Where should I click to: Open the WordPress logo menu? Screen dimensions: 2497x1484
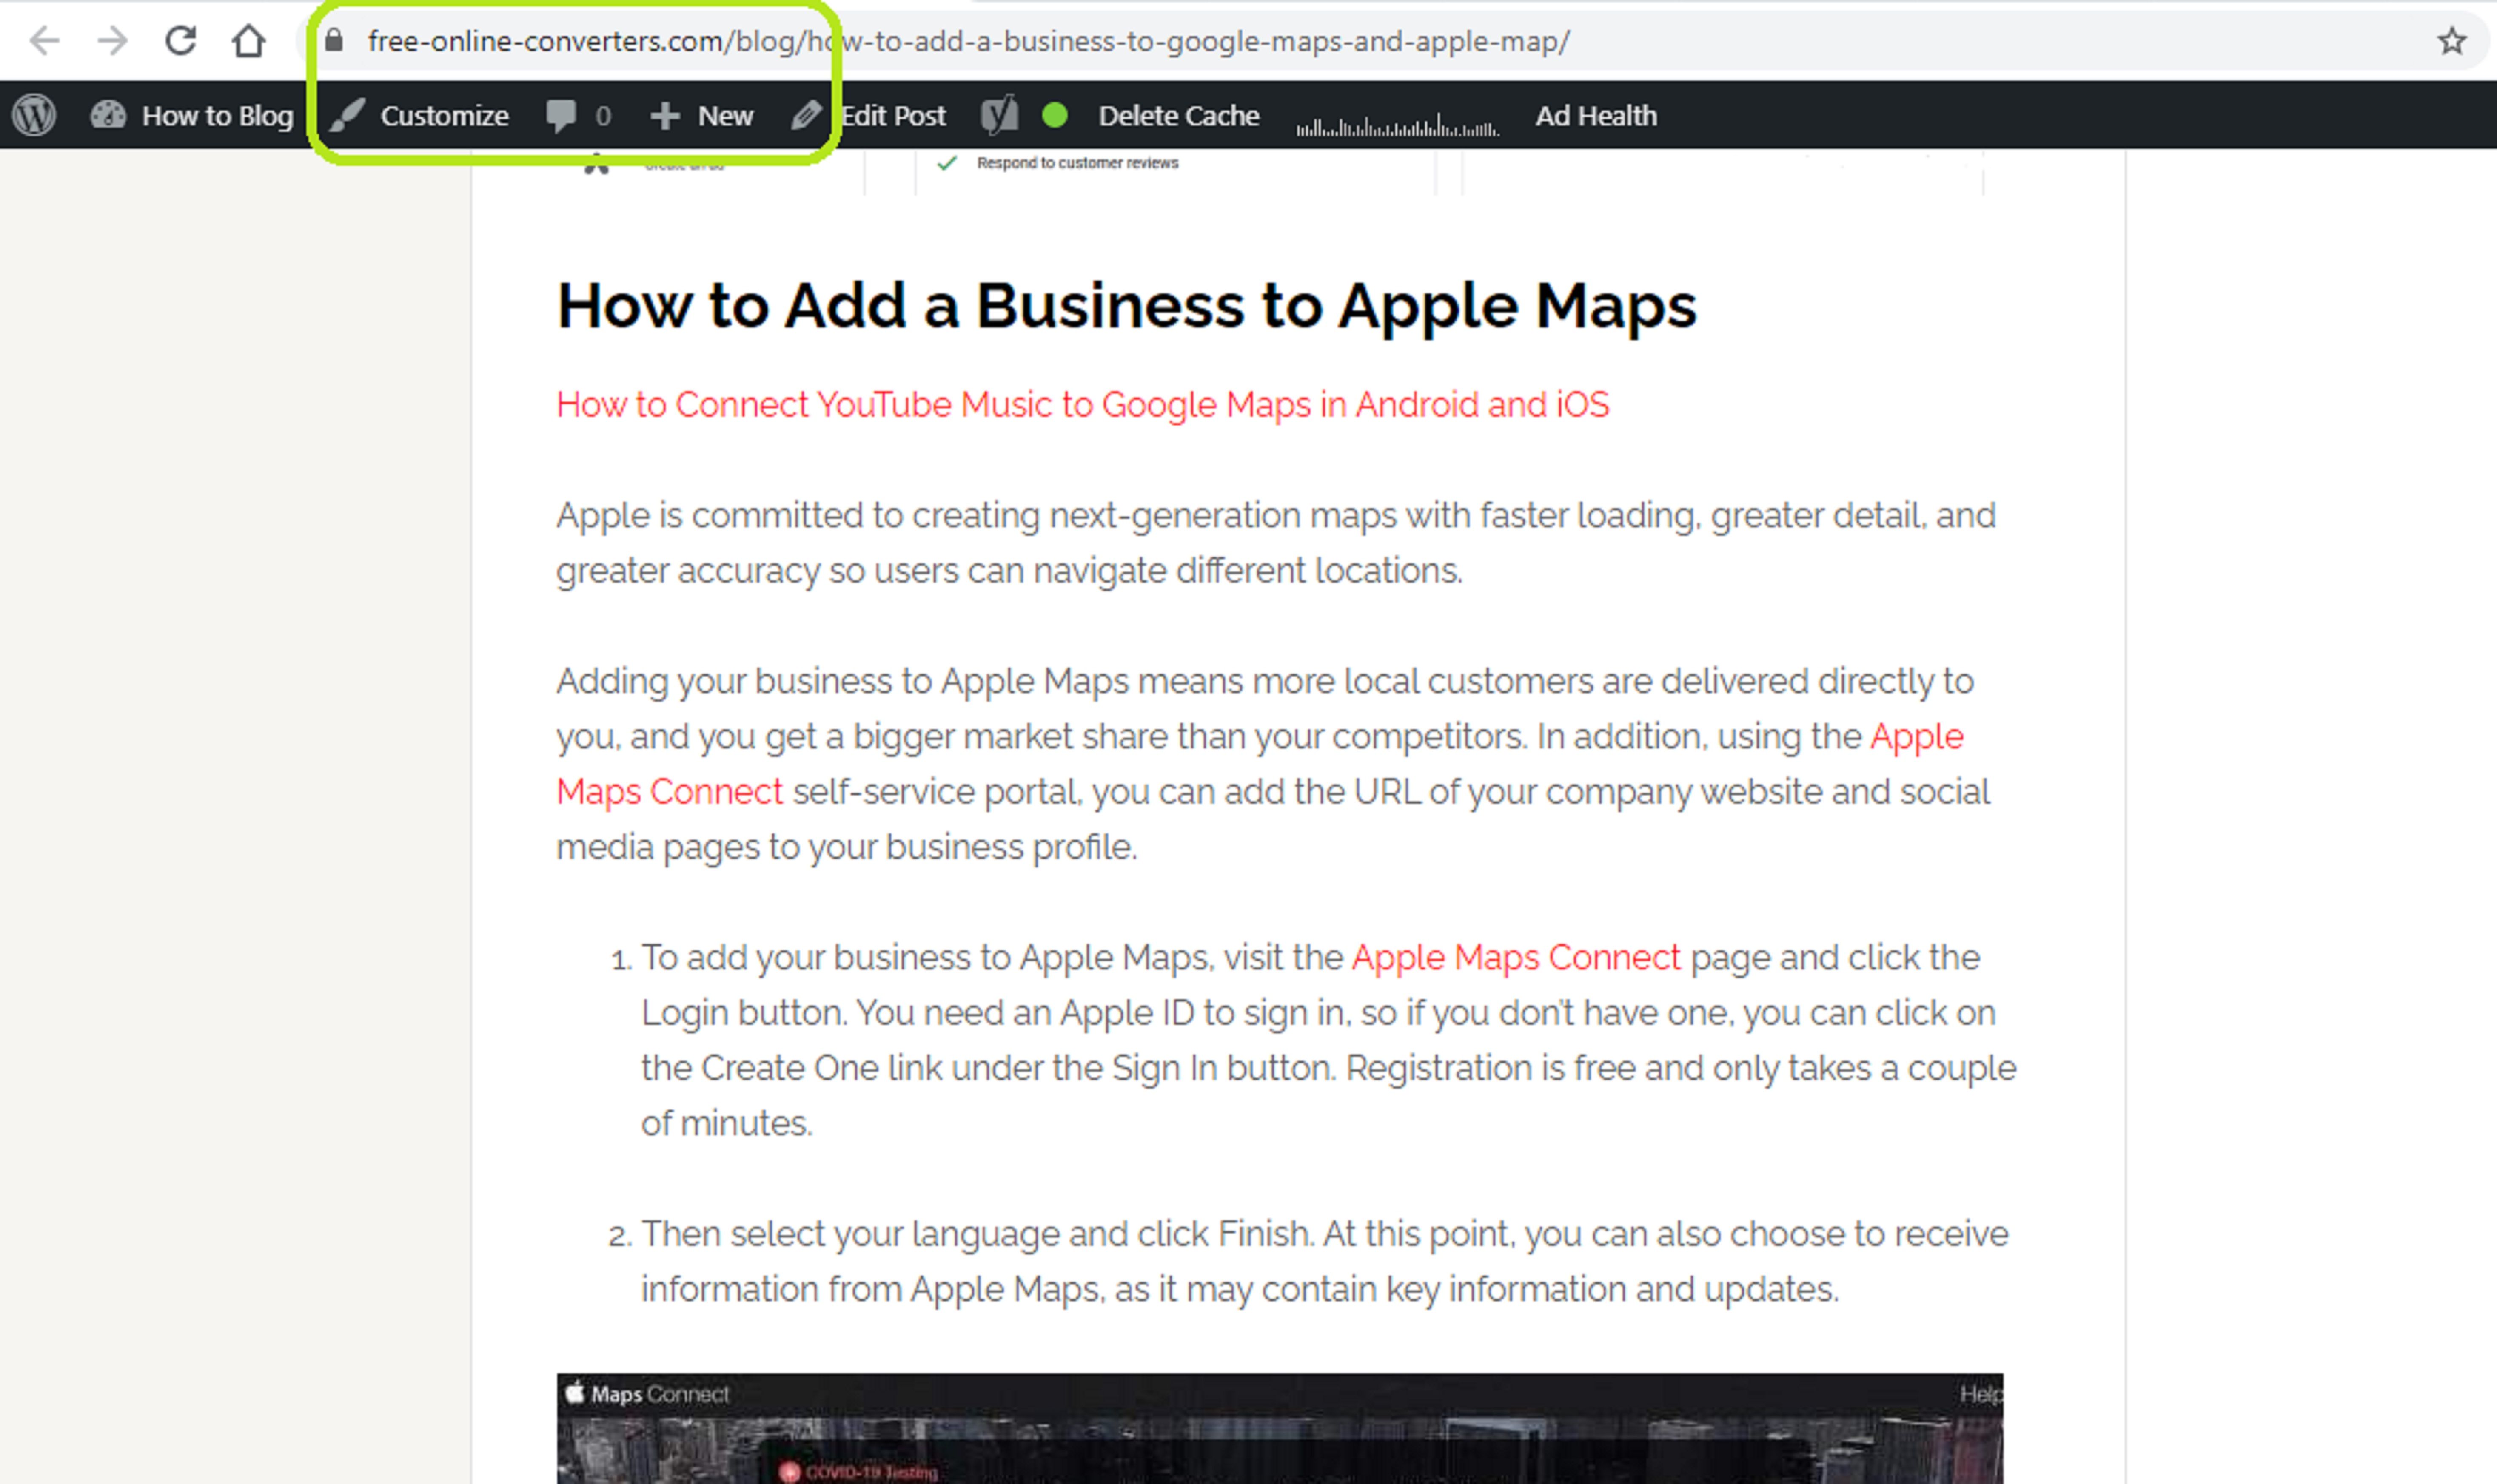click(x=34, y=115)
